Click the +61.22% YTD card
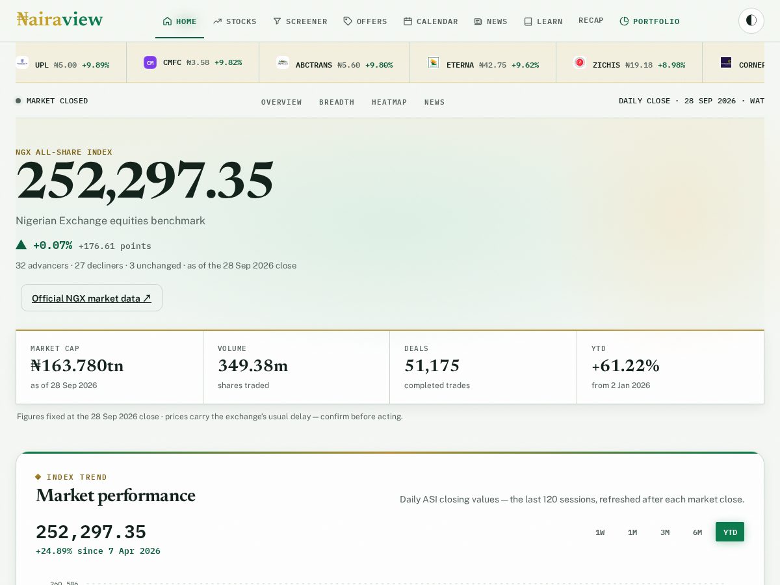The height and width of the screenshot is (585, 780). 670,367
